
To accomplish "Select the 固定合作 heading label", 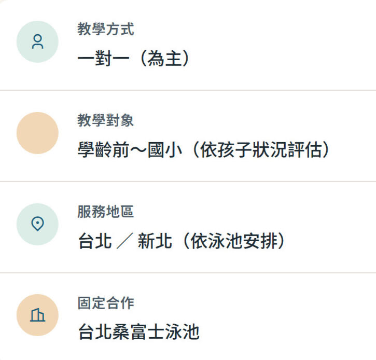I will tap(106, 302).
